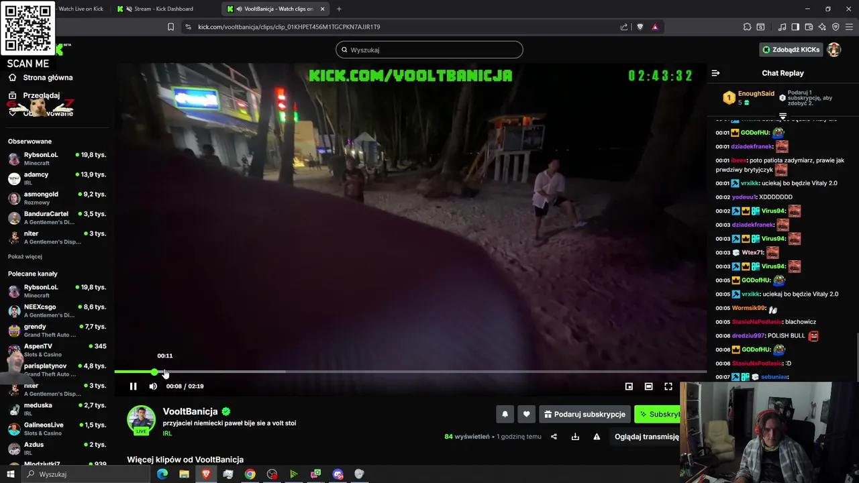Open the RybsonLoL channel under Obserwowane
The width and height of the screenshot is (859, 483).
click(57, 158)
